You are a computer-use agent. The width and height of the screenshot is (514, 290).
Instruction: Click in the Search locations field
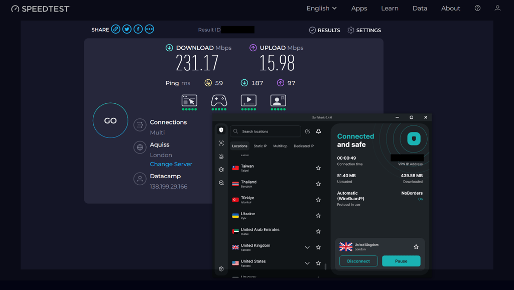pos(266,131)
